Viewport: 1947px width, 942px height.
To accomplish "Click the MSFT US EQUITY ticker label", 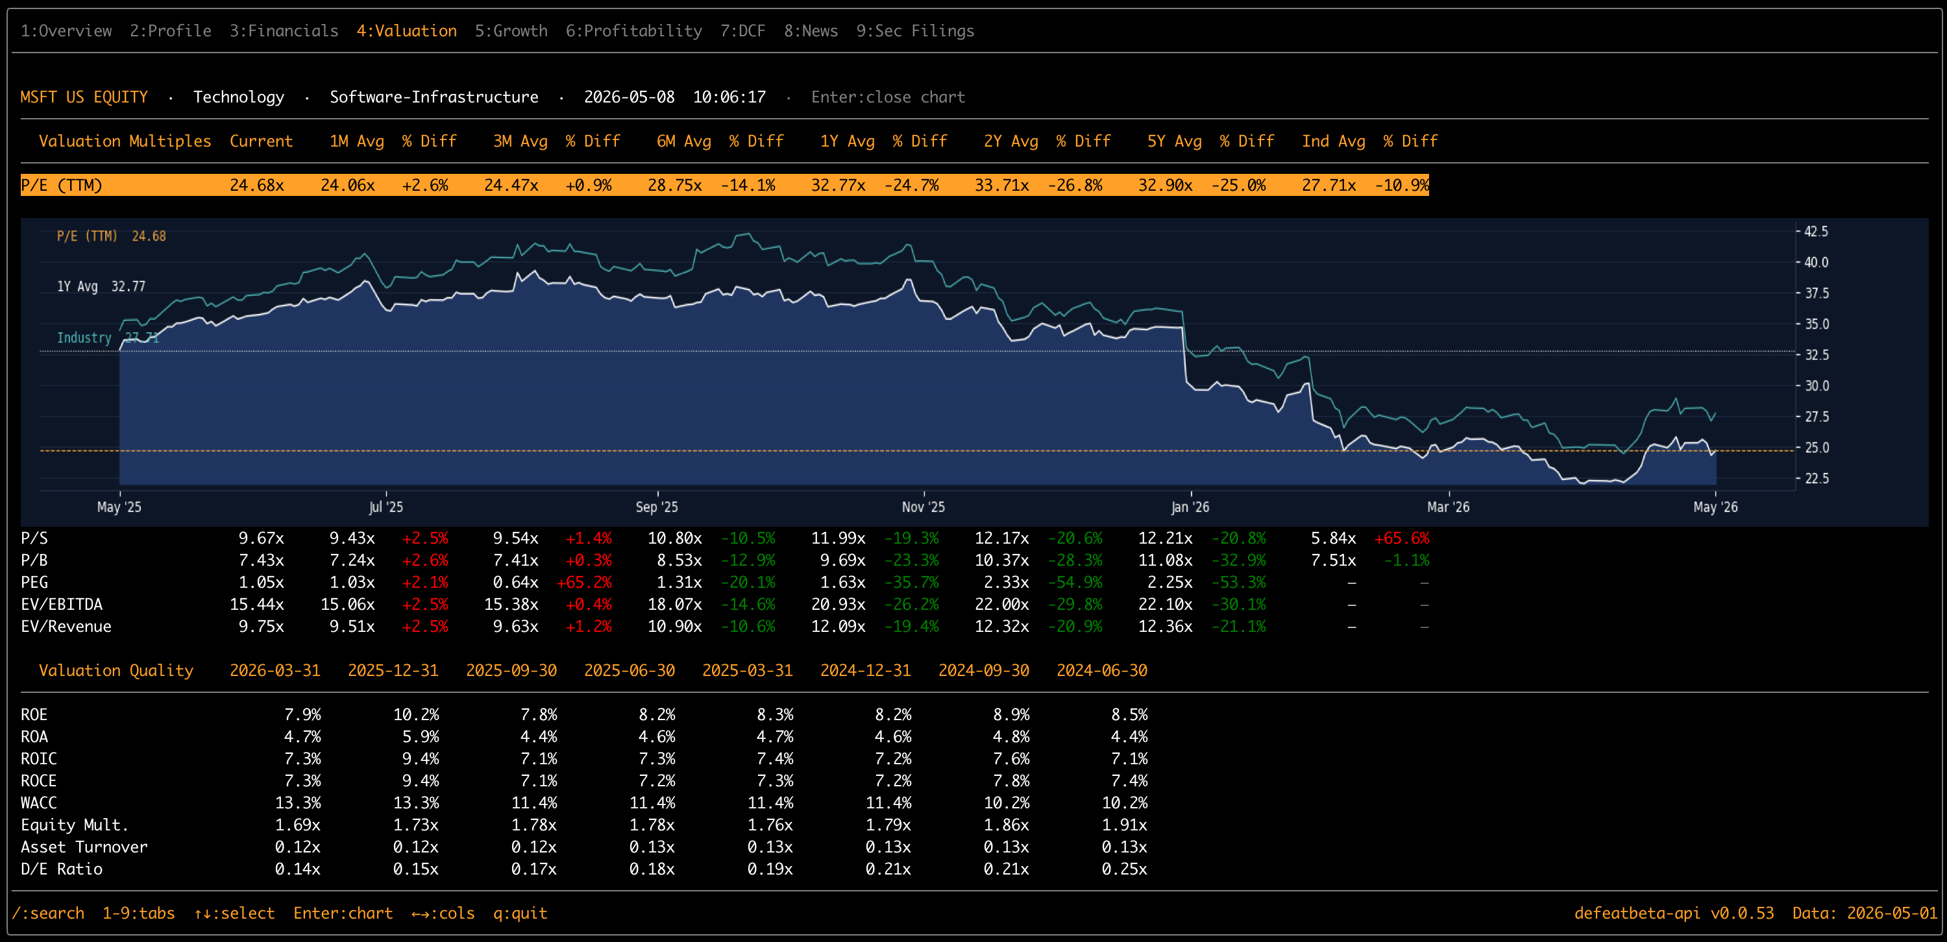I will tap(84, 97).
